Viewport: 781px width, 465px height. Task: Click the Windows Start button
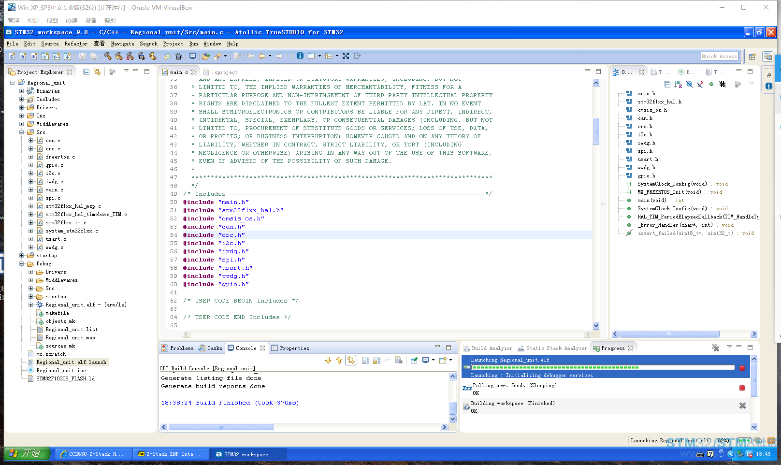click(x=27, y=453)
